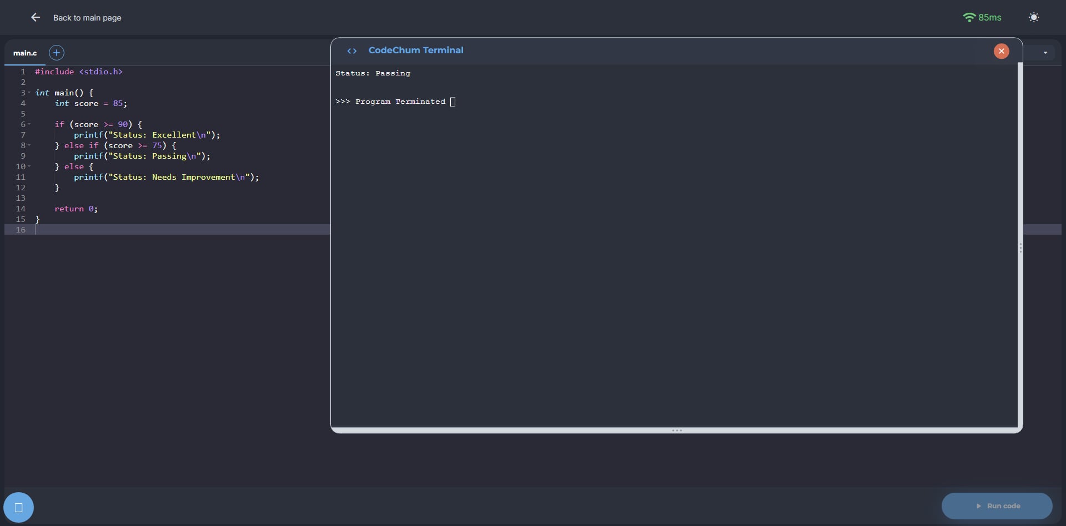This screenshot has width=1066, height=526.
Task: Open the "Back to main page" link
Action: click(x=87, y=18)
